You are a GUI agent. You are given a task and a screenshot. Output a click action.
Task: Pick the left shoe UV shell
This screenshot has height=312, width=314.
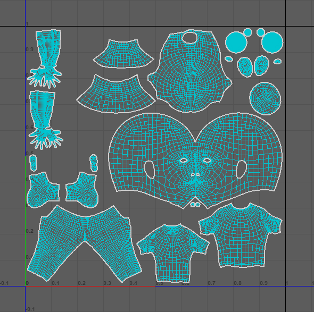tap(43, 190)
